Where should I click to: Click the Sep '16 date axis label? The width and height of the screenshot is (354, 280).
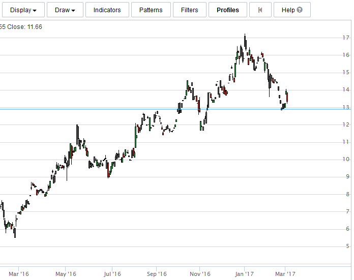coord(157,274)
